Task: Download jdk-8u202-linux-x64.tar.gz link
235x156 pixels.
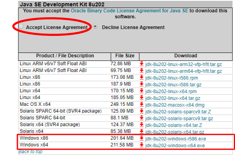Action: [x=173, y=98]
